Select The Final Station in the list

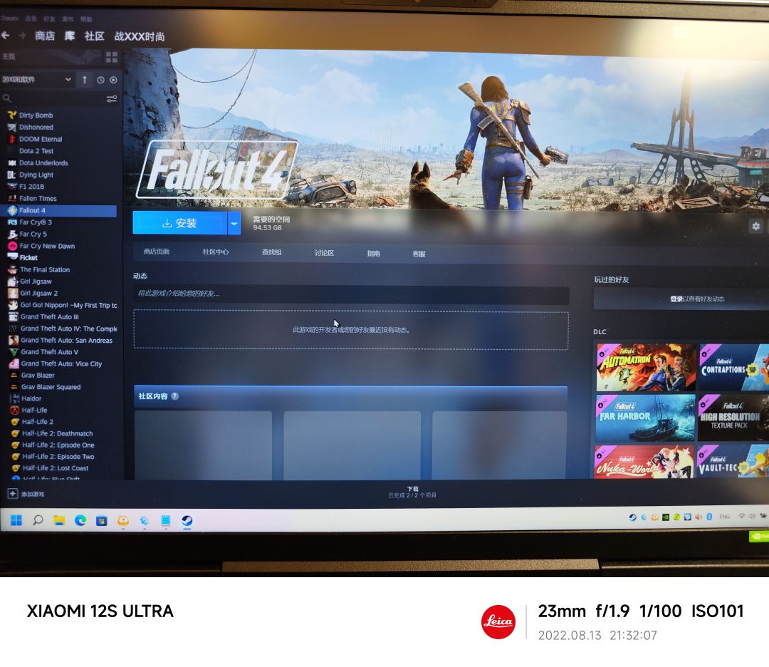pos(45,269)
